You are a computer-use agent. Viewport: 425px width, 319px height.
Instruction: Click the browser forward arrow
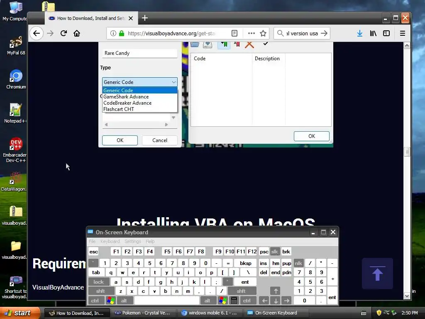pyautogui.click(x=50, y=33)
